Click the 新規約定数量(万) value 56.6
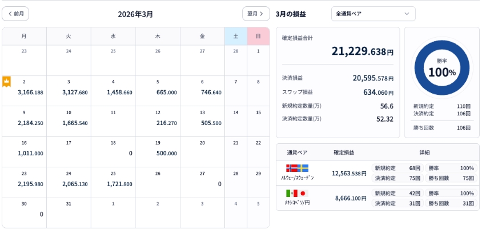482x241 pixels. (387, 106)
